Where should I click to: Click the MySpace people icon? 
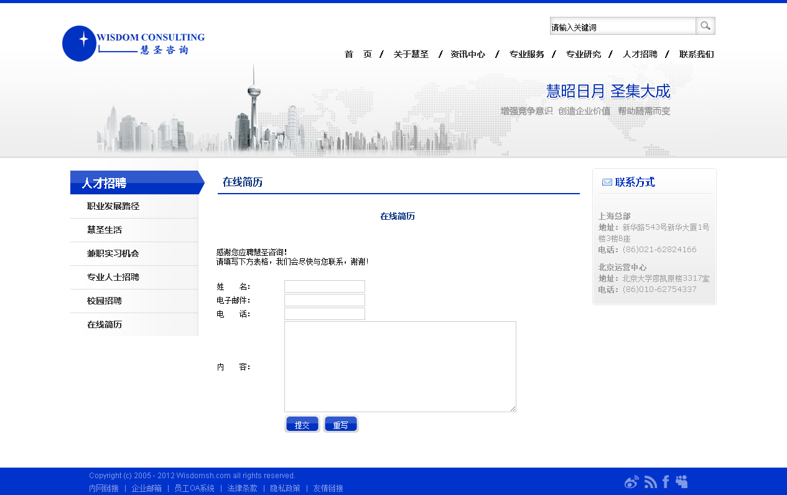[682, 482]
